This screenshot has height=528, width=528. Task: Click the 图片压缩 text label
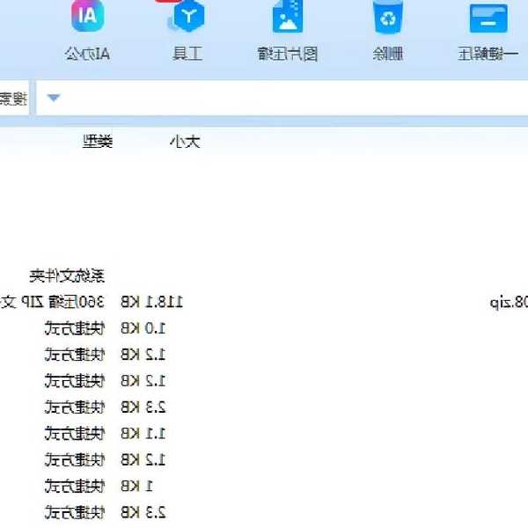[288, 54]
